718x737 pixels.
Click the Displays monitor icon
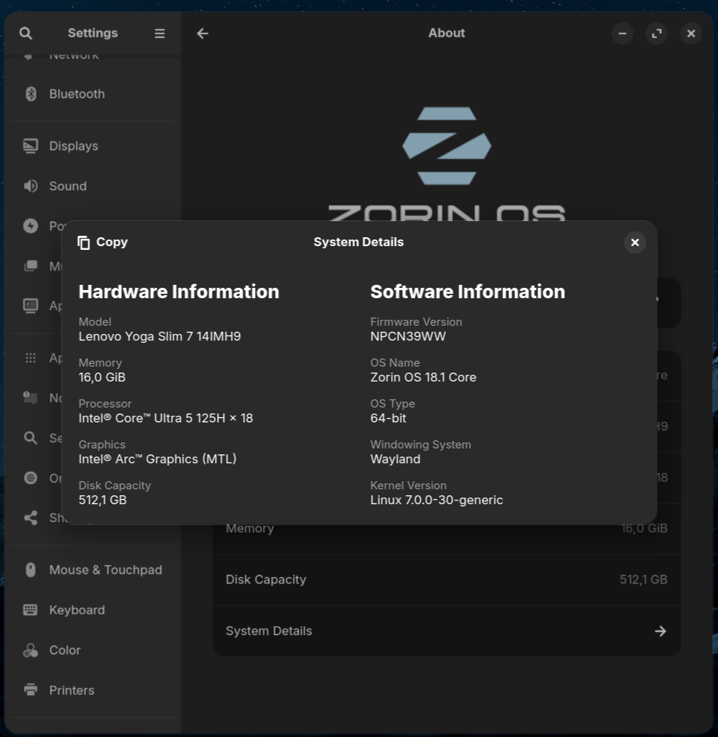coord(30,147)
